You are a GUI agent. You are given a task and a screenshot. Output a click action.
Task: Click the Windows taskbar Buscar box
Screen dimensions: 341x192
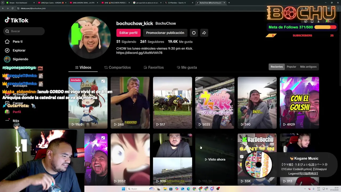click(x=141, y=189)
